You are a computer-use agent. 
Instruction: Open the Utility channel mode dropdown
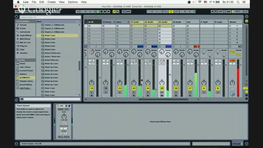(x=64, y=123)
